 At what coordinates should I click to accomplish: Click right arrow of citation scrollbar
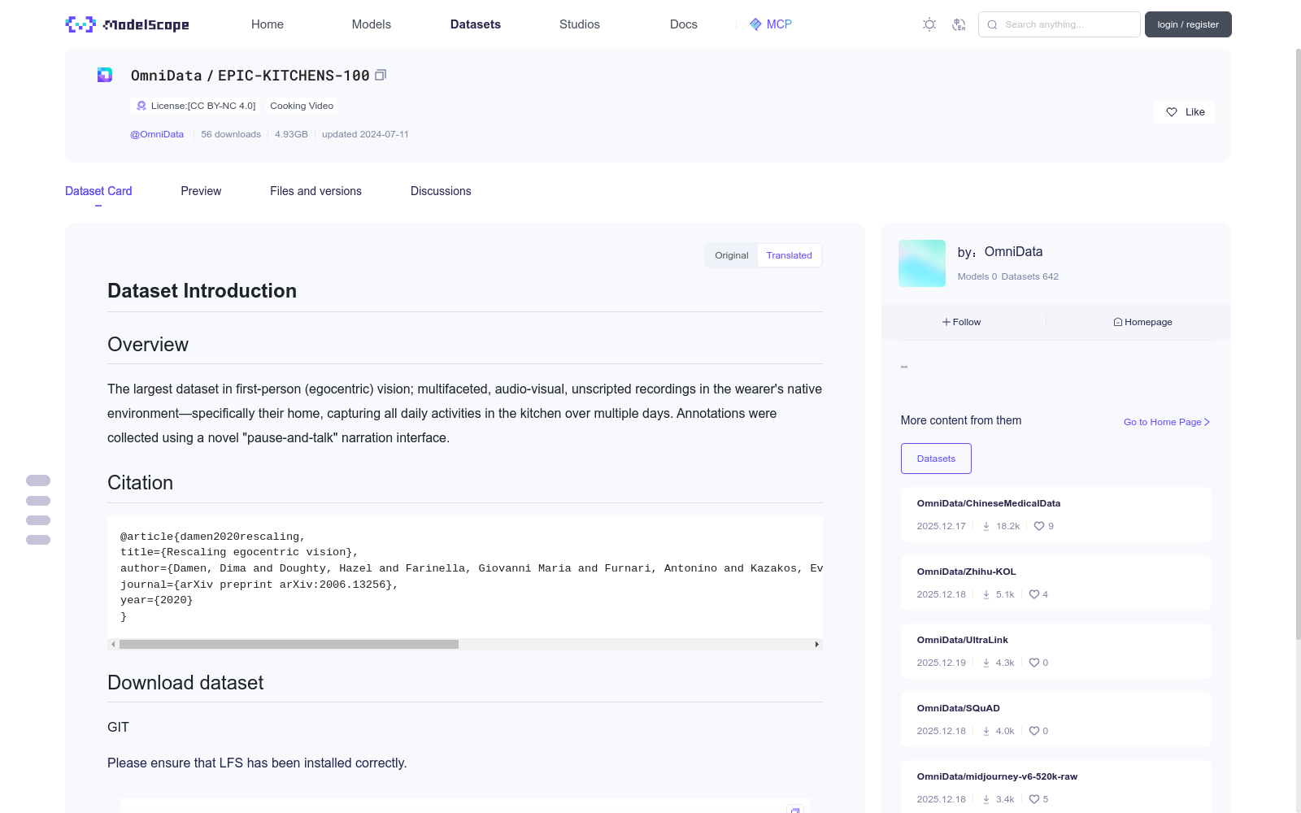click(816, 644)
